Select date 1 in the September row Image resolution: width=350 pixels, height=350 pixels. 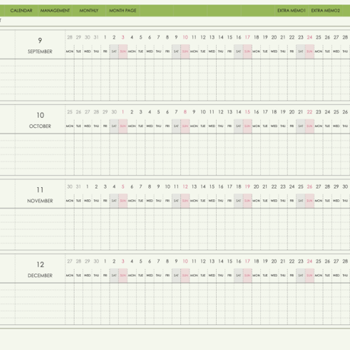point(105,37)
